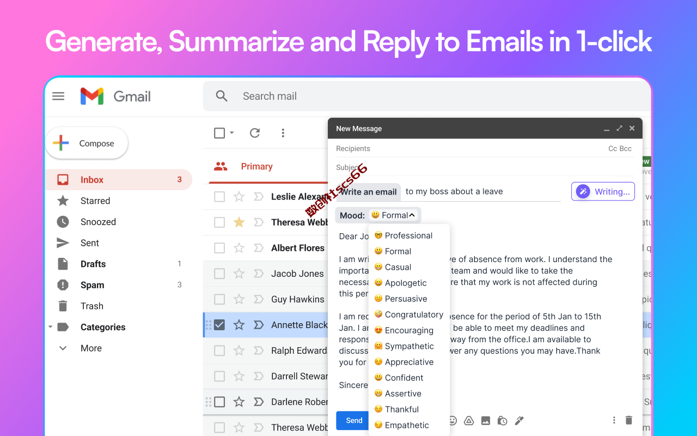Mark Jacob Jones email as important

pos(259,274)
